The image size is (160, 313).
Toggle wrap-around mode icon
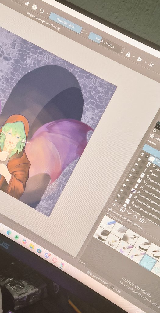(151, 65)
